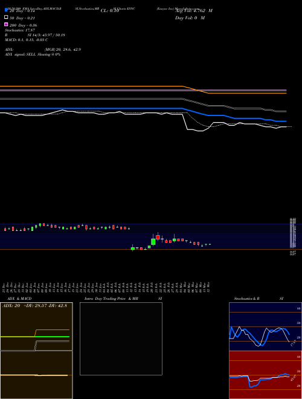Click the blue-background Stochastics chart panel
302x399 pixels.
point(265,326)
